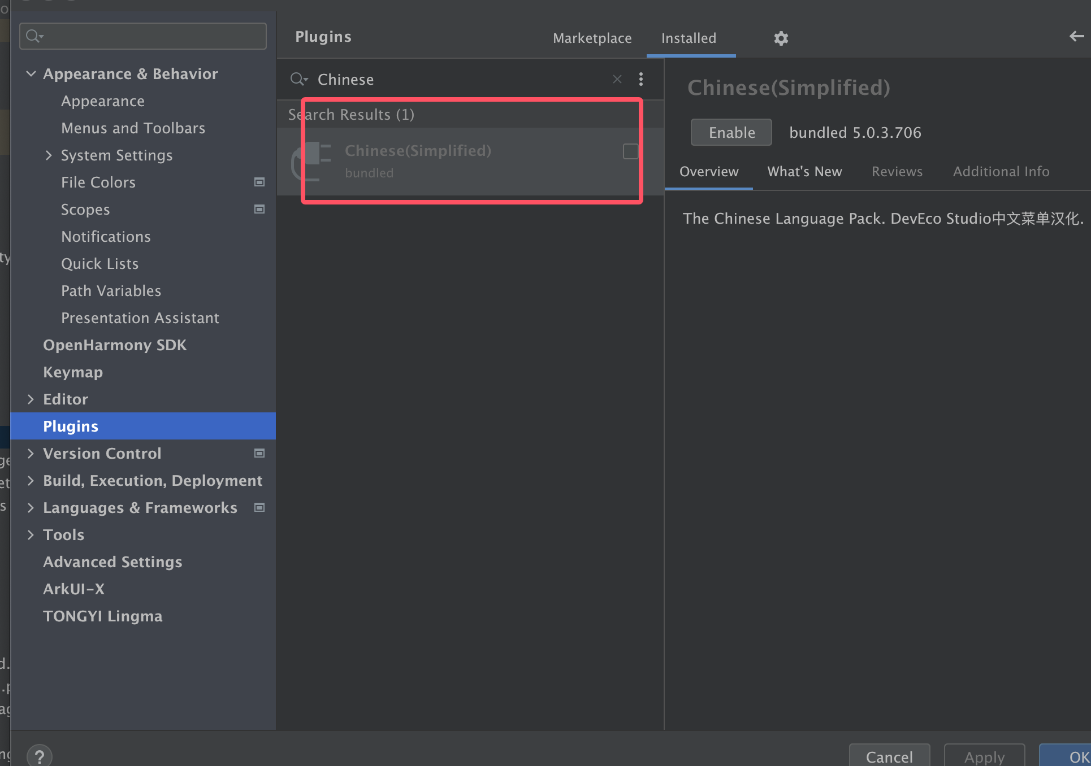Click the help question mark button

click(x=40, y=756)
